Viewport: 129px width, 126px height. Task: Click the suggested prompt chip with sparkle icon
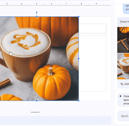click(123, 100)
